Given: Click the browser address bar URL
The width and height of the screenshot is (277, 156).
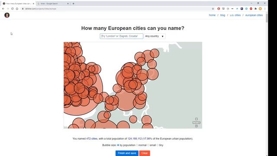Looking at the screenshot, I should coord(40,9).
